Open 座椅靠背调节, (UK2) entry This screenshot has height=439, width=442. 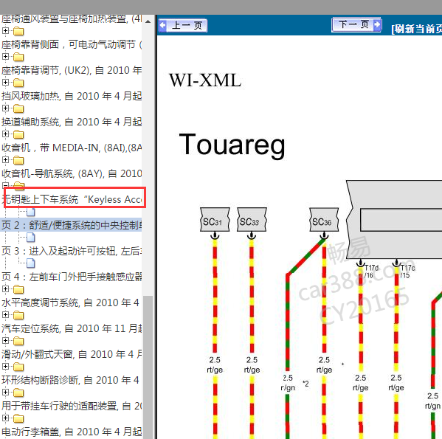[x=72, y=70]
